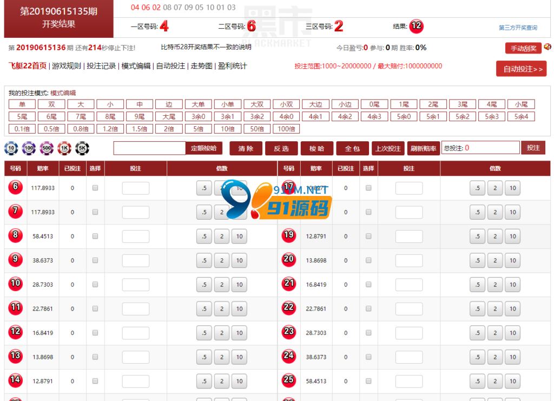Select the 1K value betting chip
The height and width of the screenshot is (401, 554).
click(64, 148)
